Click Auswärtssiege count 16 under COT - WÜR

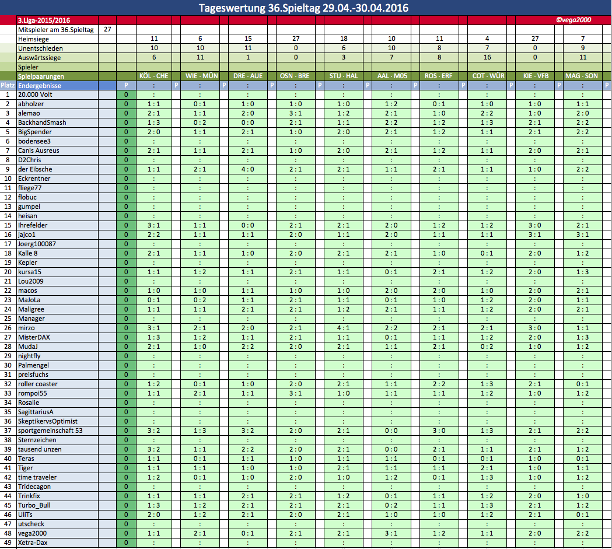[x=487, y=57]
